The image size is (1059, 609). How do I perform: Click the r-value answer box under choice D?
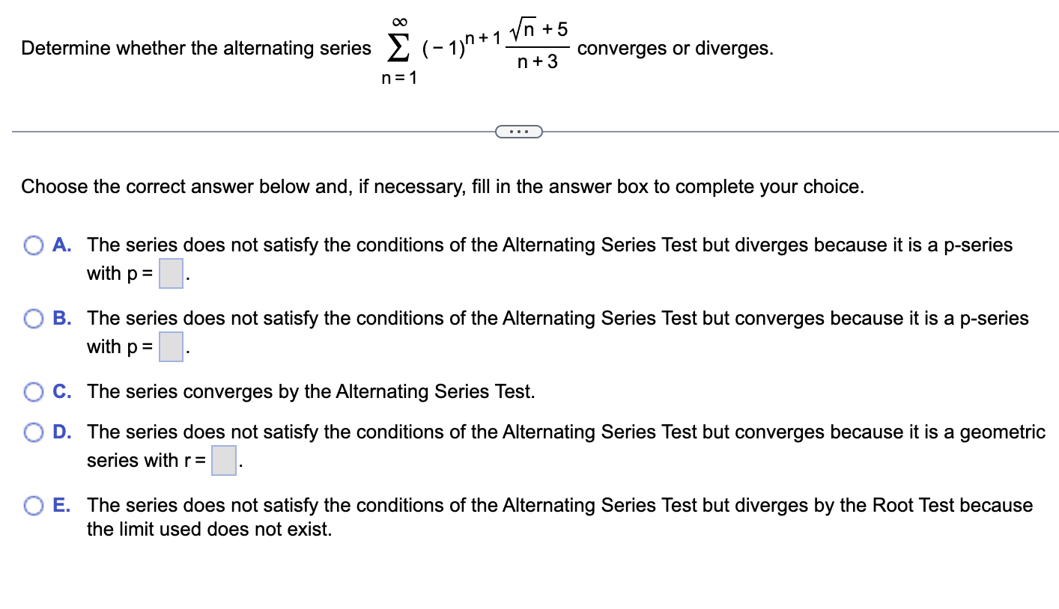(225, 460)
